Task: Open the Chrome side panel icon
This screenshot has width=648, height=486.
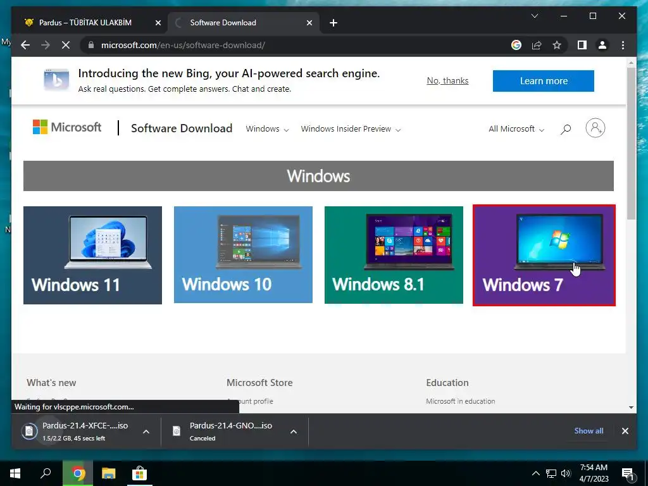Action: click(x=582, y=45)
